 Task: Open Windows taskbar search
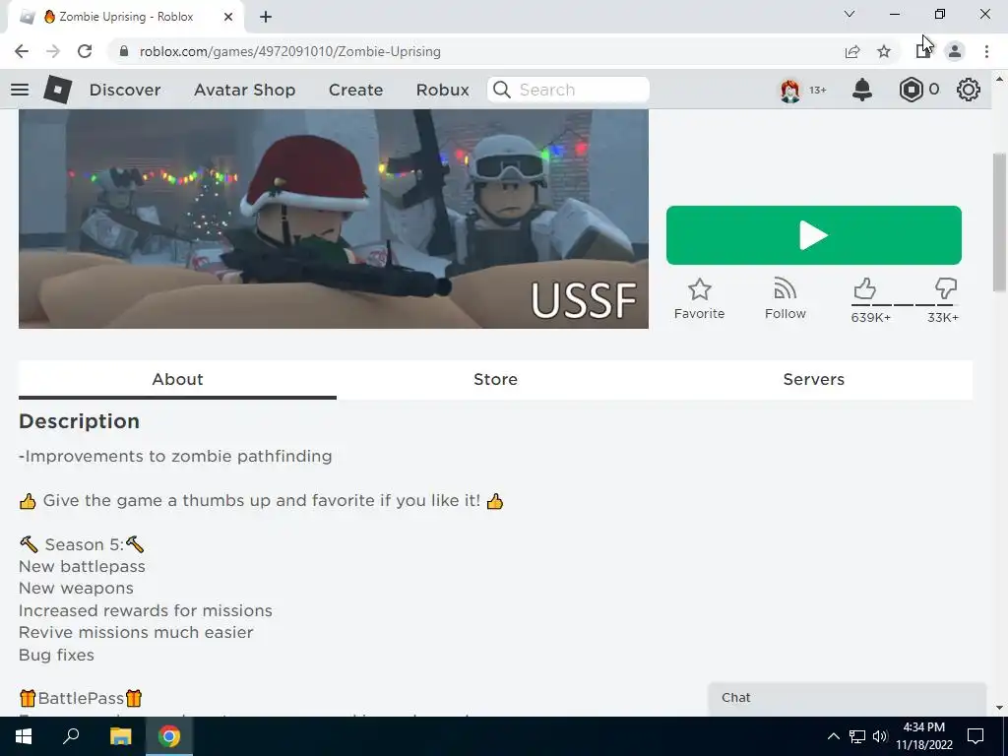71,736
